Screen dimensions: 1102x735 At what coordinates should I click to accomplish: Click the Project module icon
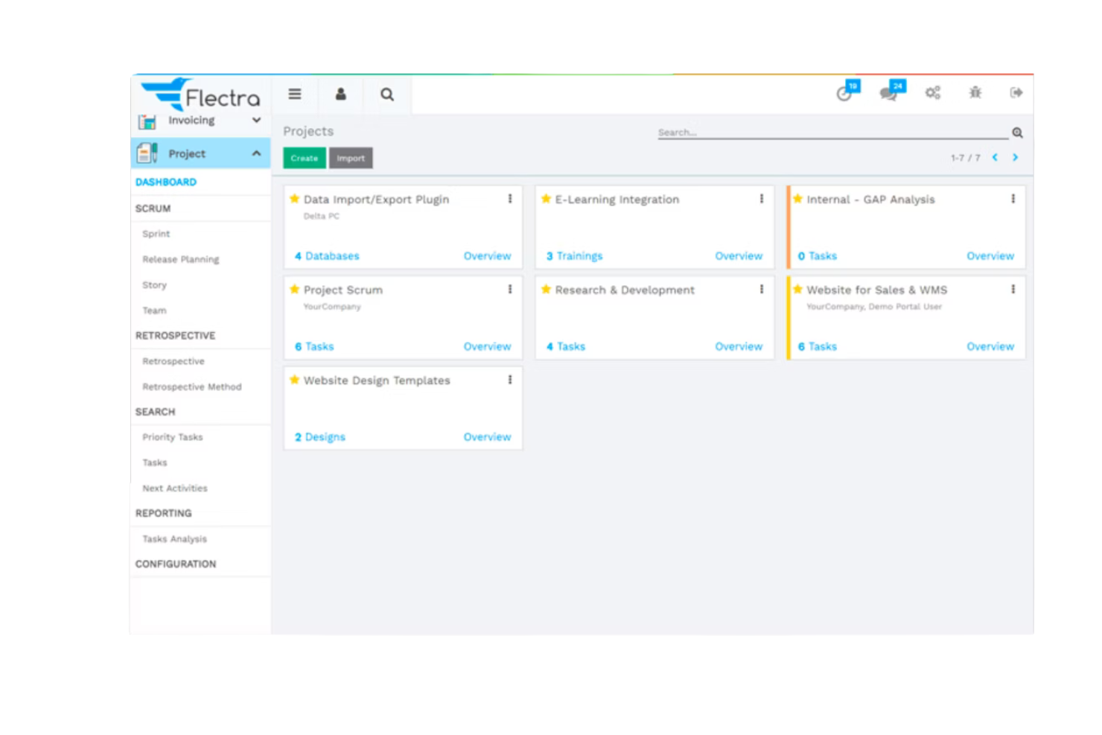click(x=147, y=153)
